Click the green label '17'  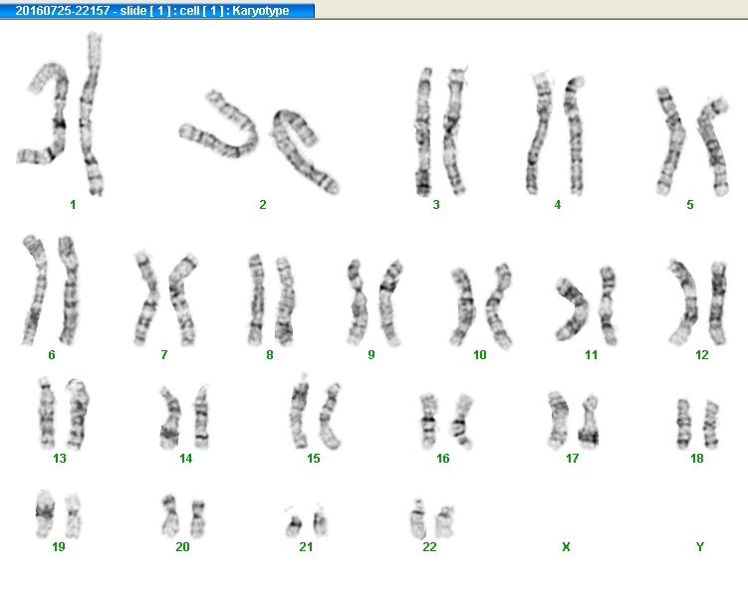point(572,459)
